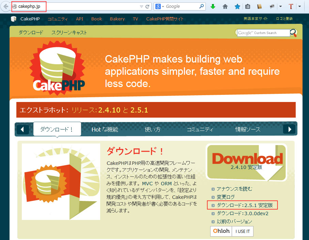309x240 pixels.
Task: Open the URL history dropdown arrow
Action: click(141, 6)
